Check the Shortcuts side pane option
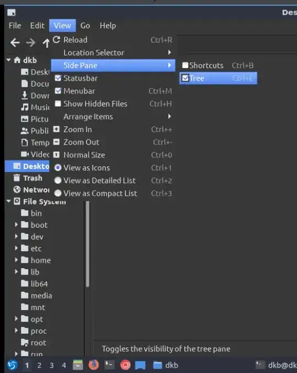 185,65
